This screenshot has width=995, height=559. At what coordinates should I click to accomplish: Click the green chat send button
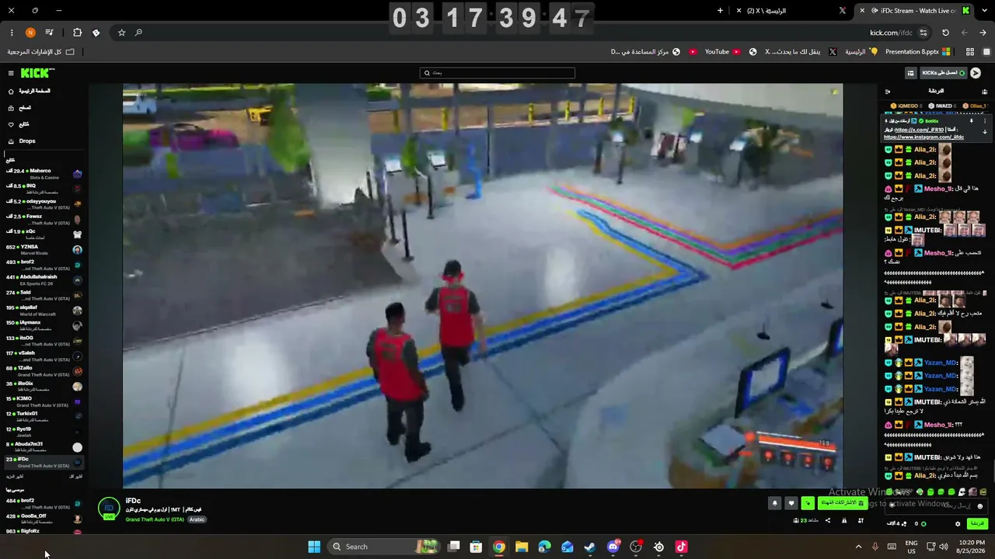(x=977, y=523)
